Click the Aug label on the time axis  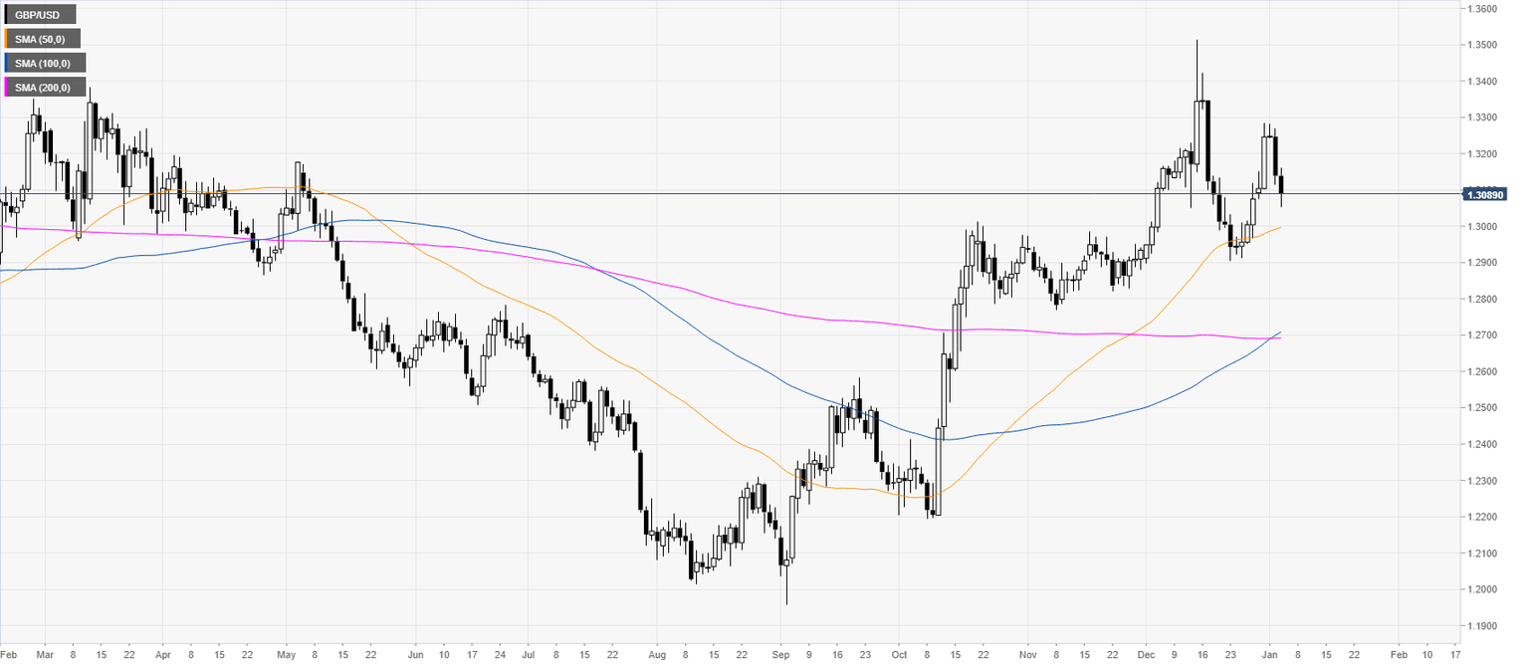pos(657,656)
